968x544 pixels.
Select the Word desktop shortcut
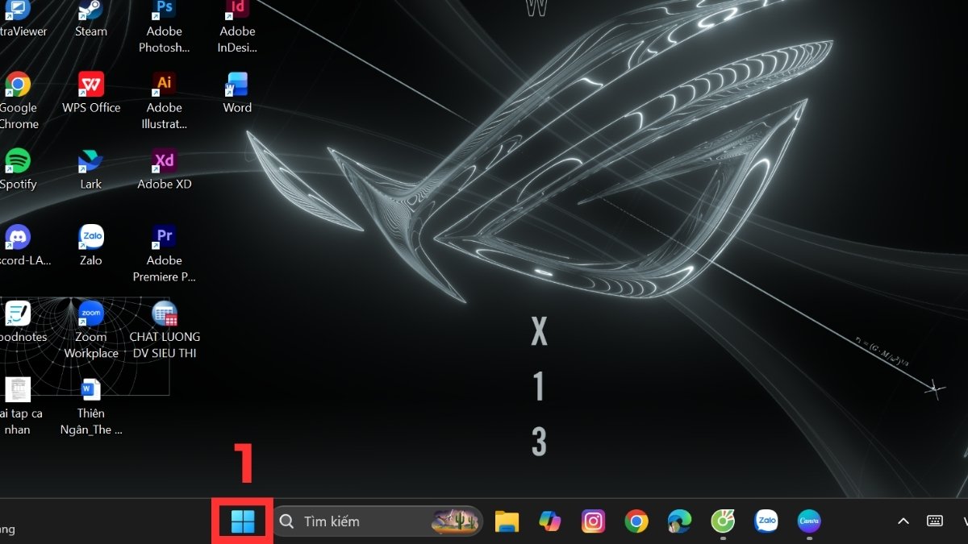coord(237,93)
